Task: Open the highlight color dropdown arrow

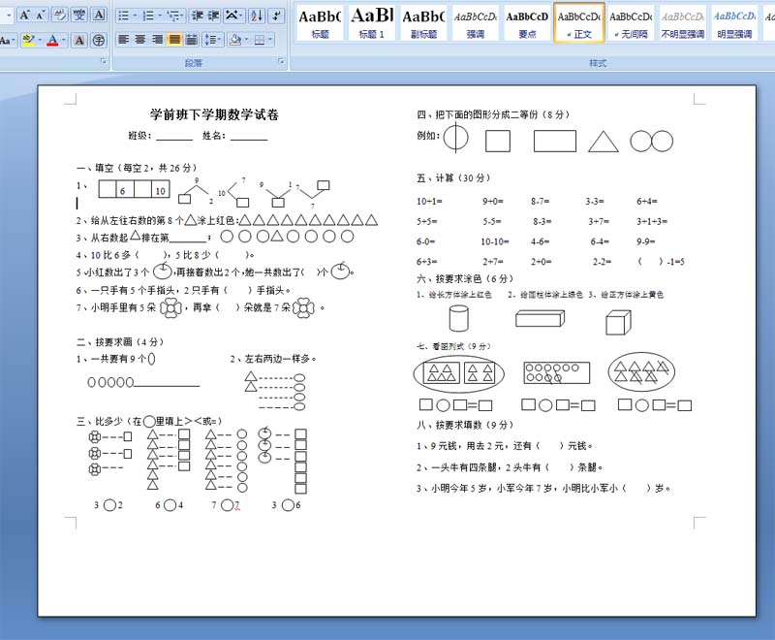Action: (40, 40)
